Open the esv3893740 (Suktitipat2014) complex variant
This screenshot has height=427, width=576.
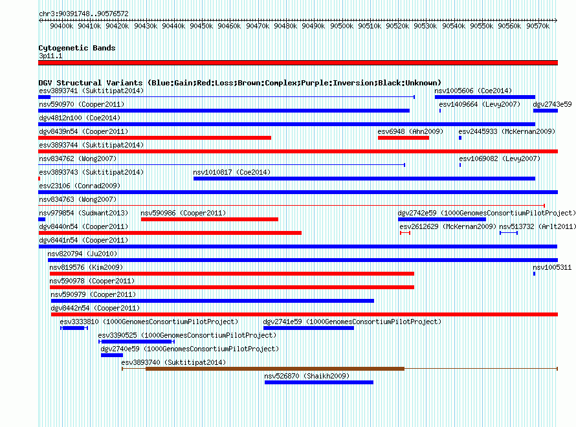[340, 369]
